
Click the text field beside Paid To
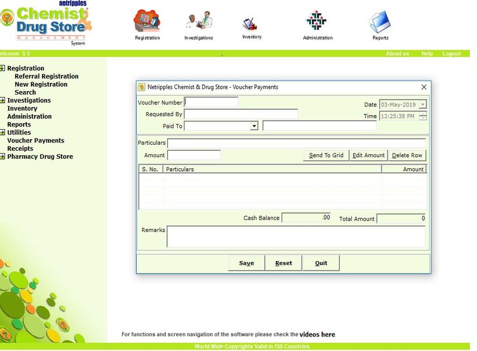[x=319, y=126]
